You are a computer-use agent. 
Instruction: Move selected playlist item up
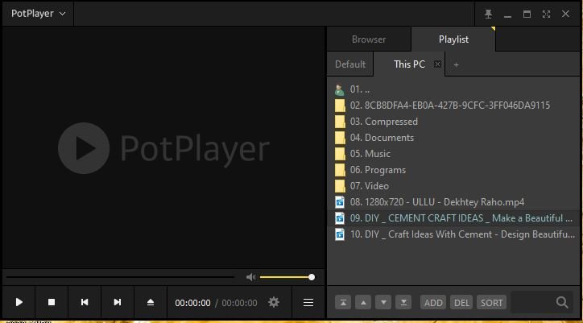coord(363,303)
